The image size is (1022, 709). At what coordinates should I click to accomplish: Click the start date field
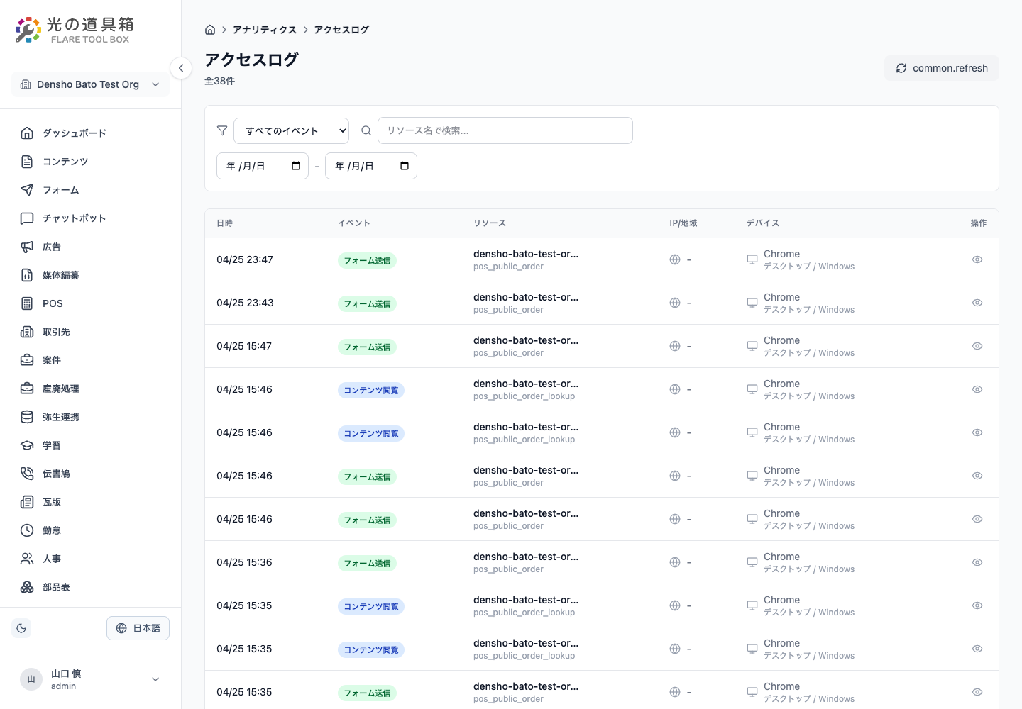(x=263, y=166)
